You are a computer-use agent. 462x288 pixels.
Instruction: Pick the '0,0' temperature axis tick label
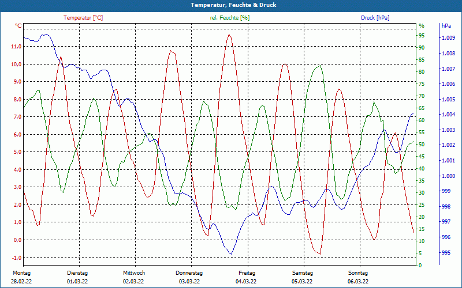pos(18,240)
